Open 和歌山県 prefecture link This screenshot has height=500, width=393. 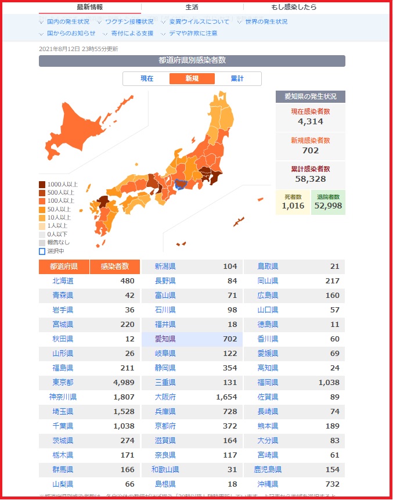(165, 469)
